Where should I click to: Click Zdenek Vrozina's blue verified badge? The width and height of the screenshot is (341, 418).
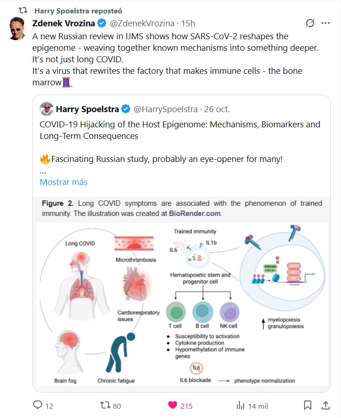[102, 24]
